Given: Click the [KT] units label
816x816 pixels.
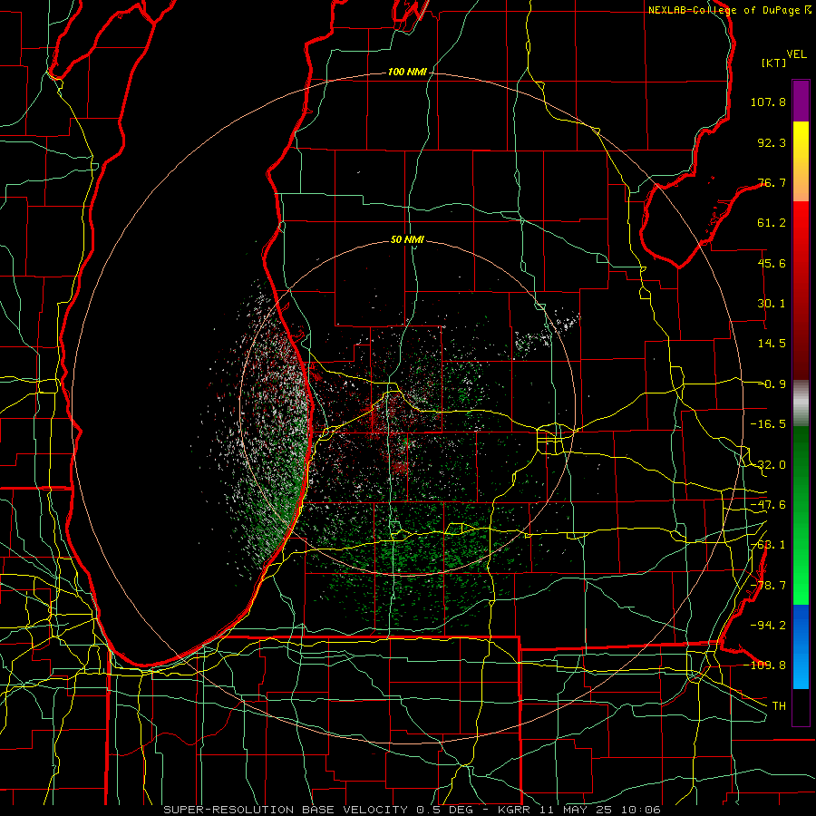Looking at the screenshot, I should pyautogui.click(x=774, y=63).
